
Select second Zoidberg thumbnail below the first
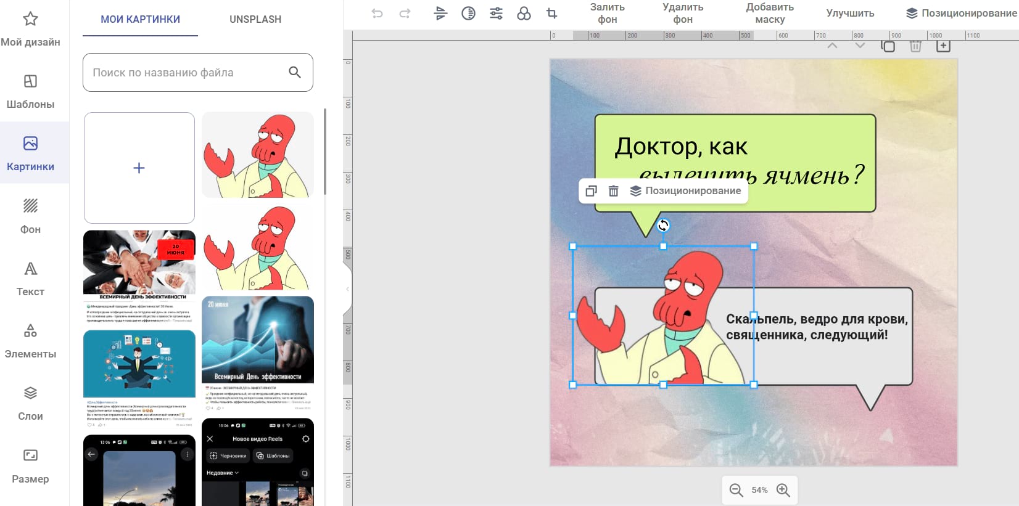(258, 247)
